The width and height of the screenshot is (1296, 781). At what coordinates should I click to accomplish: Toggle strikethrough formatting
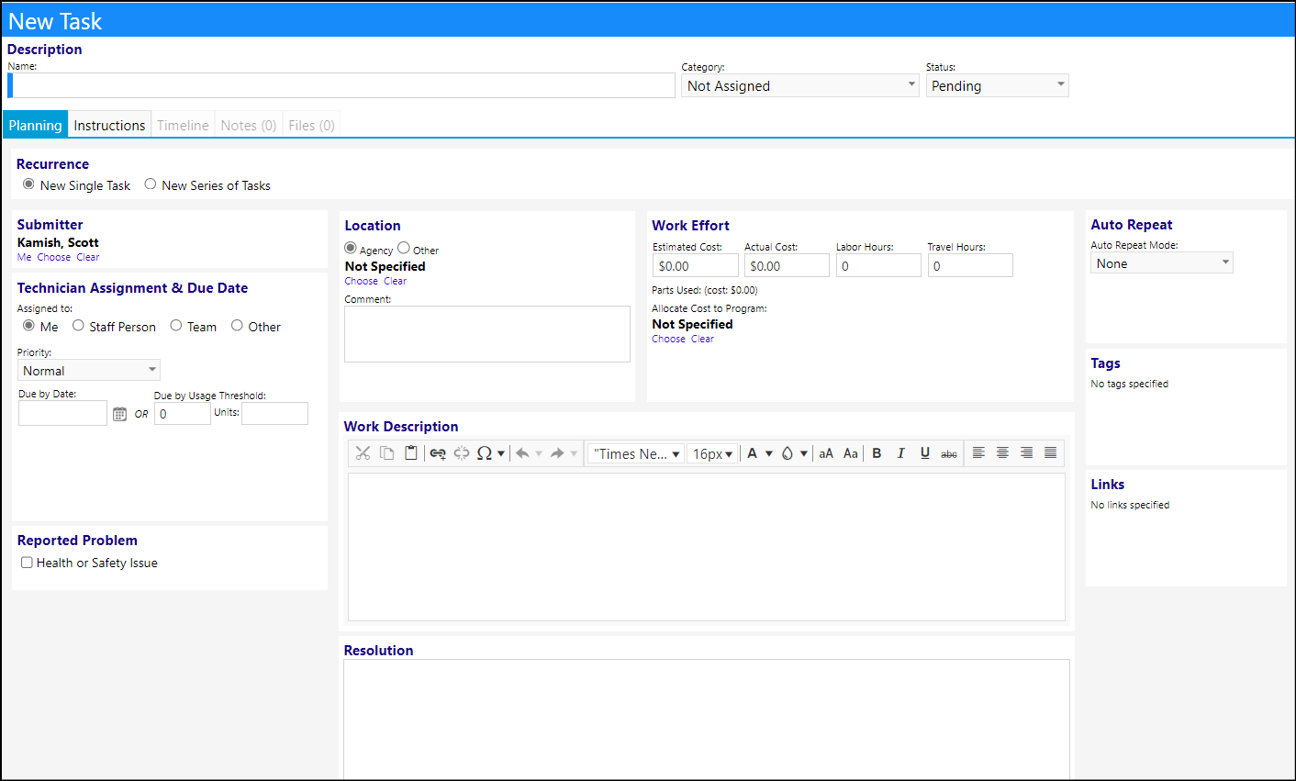[x=949, y=453]
